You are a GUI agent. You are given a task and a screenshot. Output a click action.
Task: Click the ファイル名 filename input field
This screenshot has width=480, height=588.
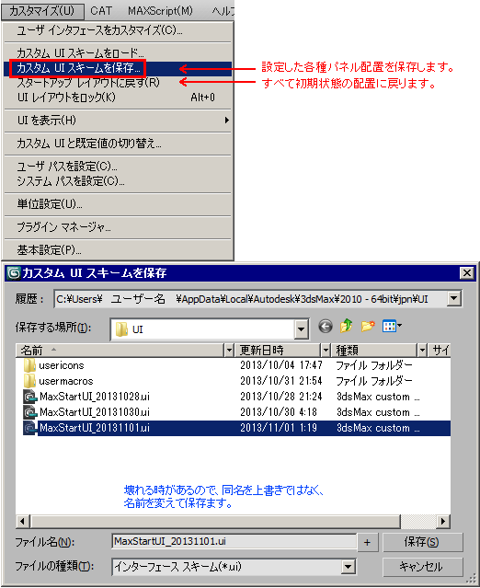(234, 541)
